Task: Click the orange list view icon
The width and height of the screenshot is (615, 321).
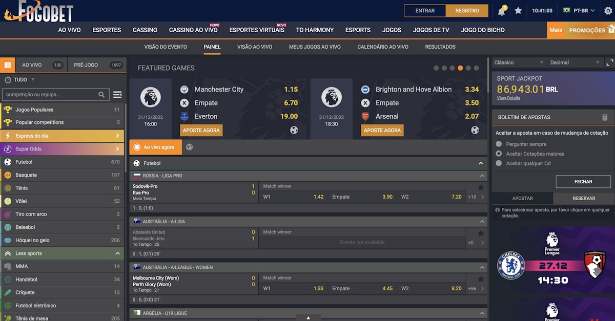Action: click(x=8, y=65)
